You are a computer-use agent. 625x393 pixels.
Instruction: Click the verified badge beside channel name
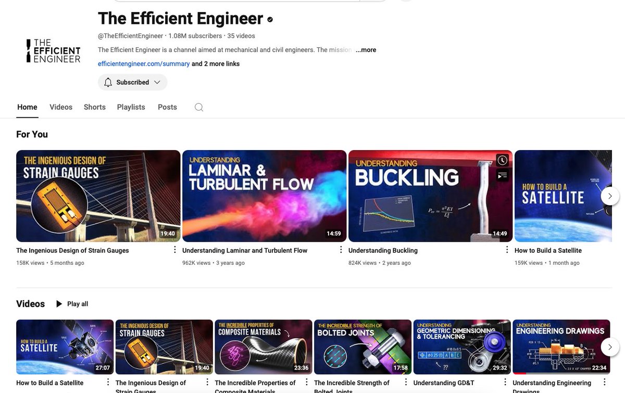click(x=270, y=20)
